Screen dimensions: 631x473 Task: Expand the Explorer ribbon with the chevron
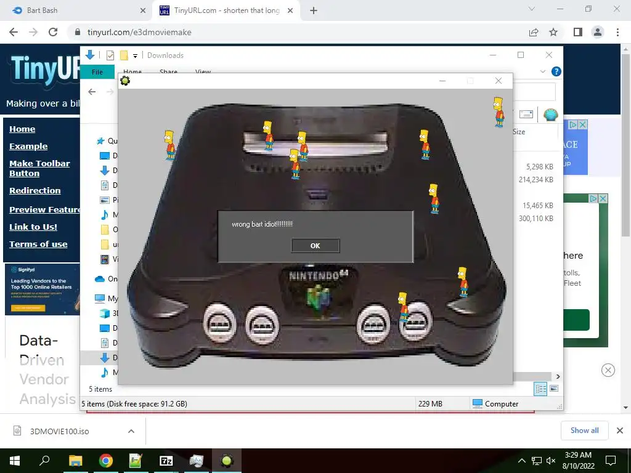(x=542, y=71)
